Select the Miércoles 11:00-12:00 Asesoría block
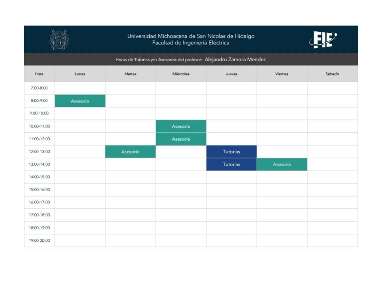382x295 pixels. click(x=181, y=139)
